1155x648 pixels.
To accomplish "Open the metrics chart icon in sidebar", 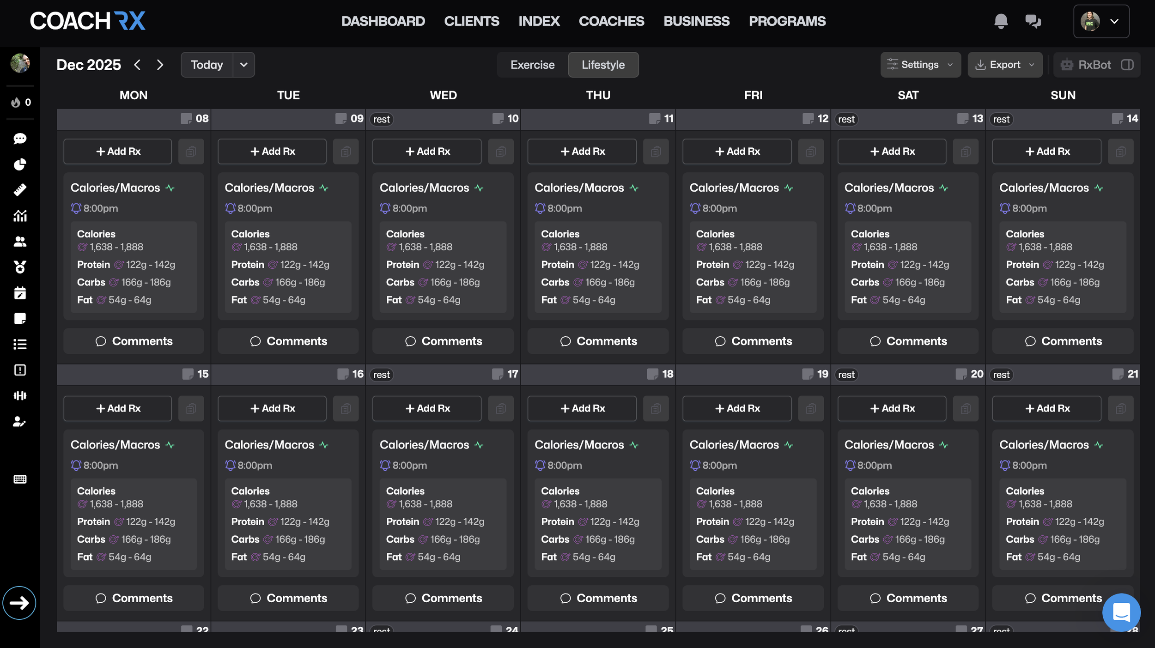I will pyautogui.click(x=19, y=216).
